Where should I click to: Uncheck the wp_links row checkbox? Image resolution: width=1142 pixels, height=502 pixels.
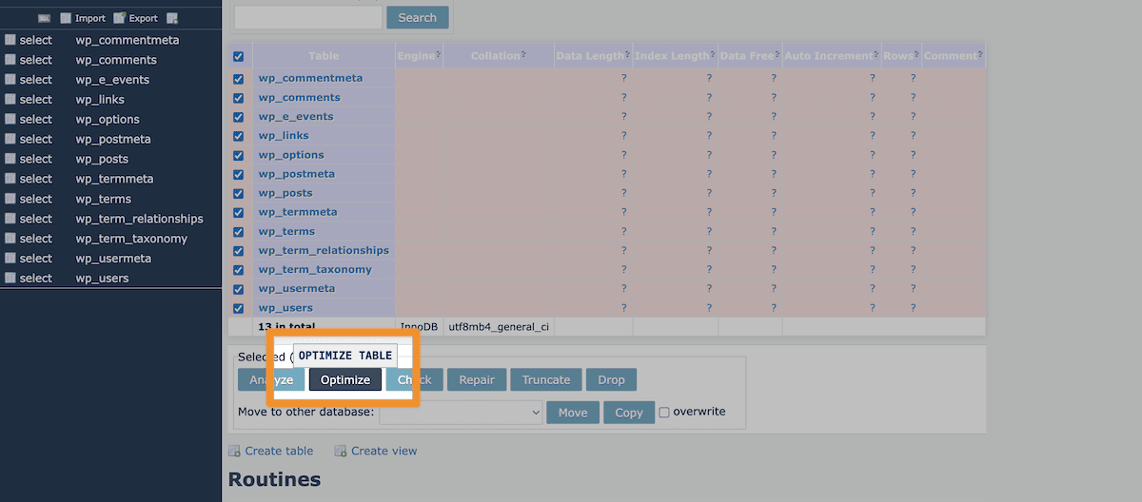coord(239,136)
